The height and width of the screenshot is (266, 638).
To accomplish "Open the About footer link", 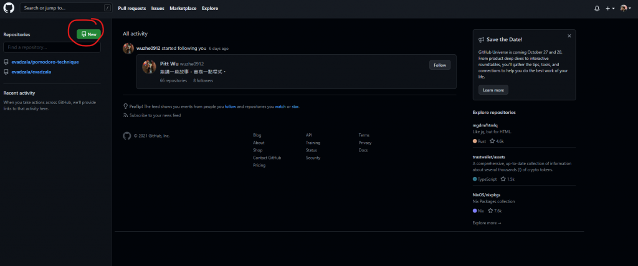I will pyautogui.click(x=259, y=143).
